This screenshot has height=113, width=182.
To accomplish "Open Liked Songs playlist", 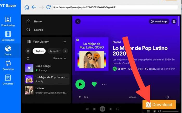I will pyautogui.click(x=47, y=68).
